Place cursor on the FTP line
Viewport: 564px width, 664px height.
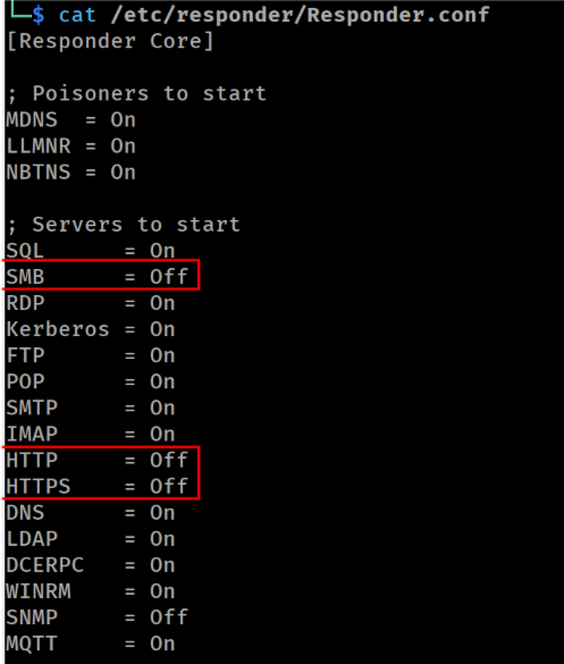(x=90, y=356)
